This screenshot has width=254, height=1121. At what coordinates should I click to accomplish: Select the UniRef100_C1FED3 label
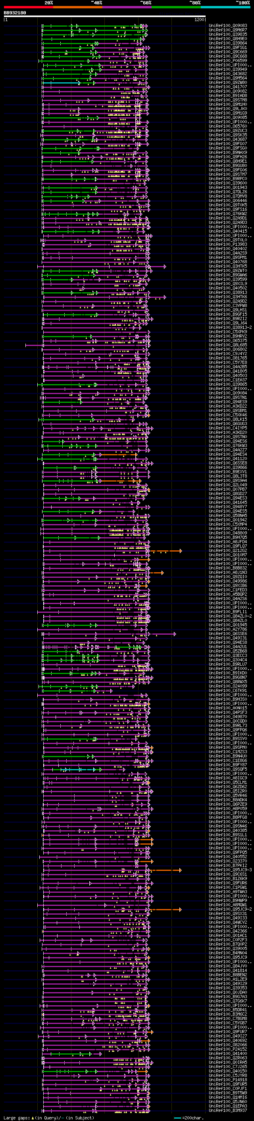[228, 590]
